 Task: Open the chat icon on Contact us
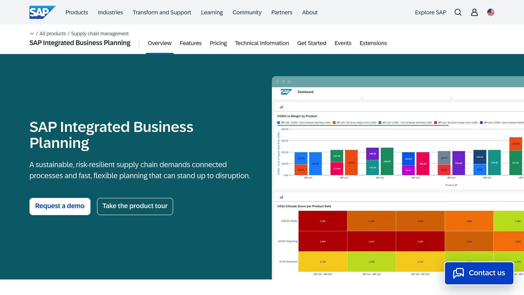click(x=458, y=273)
